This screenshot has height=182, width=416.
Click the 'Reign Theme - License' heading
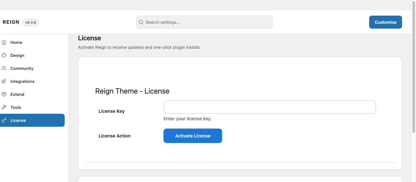click(132, 91)
